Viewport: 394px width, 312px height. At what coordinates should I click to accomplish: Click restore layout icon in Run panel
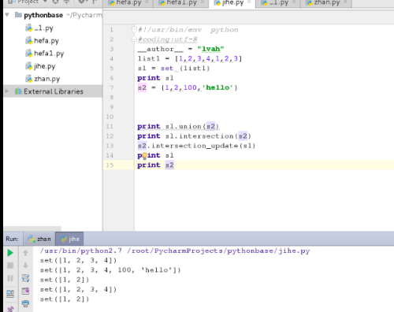[x=10, y=294]
